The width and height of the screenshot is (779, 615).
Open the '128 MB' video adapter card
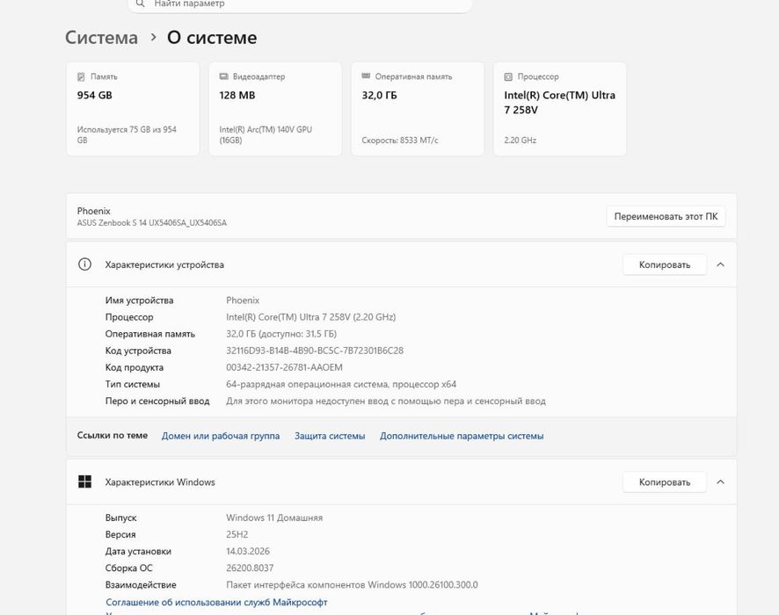pos(275,109)
